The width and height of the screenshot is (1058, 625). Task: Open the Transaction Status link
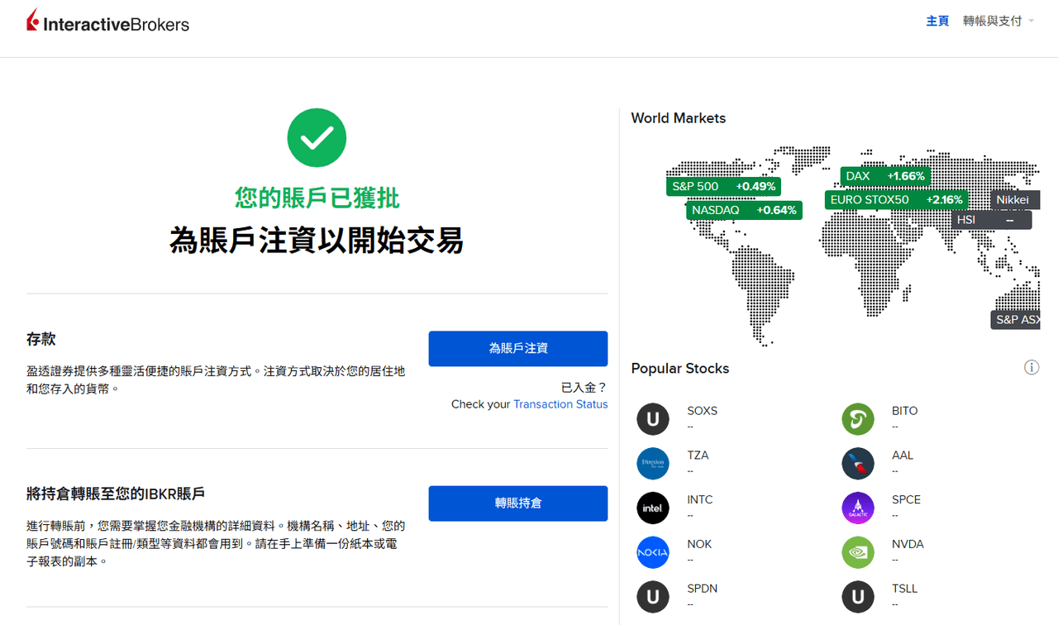pyautogui.click(x=560, y=404)
